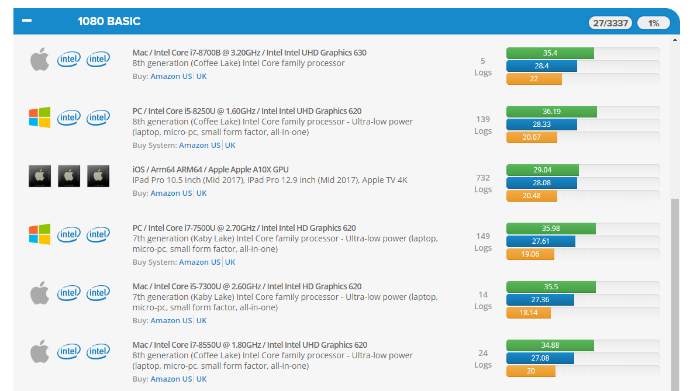Click the 732 Logs count
The image size is (690, 391).
pos(483,184)
